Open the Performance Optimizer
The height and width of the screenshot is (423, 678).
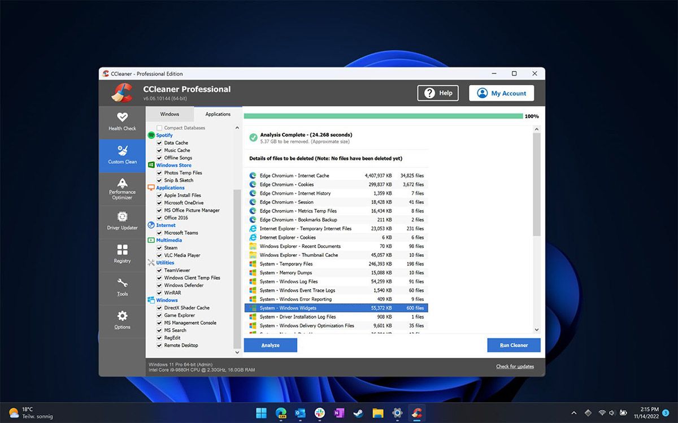point(122,188)
